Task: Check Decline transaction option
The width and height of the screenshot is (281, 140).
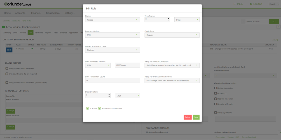Action: coord(216,88)
